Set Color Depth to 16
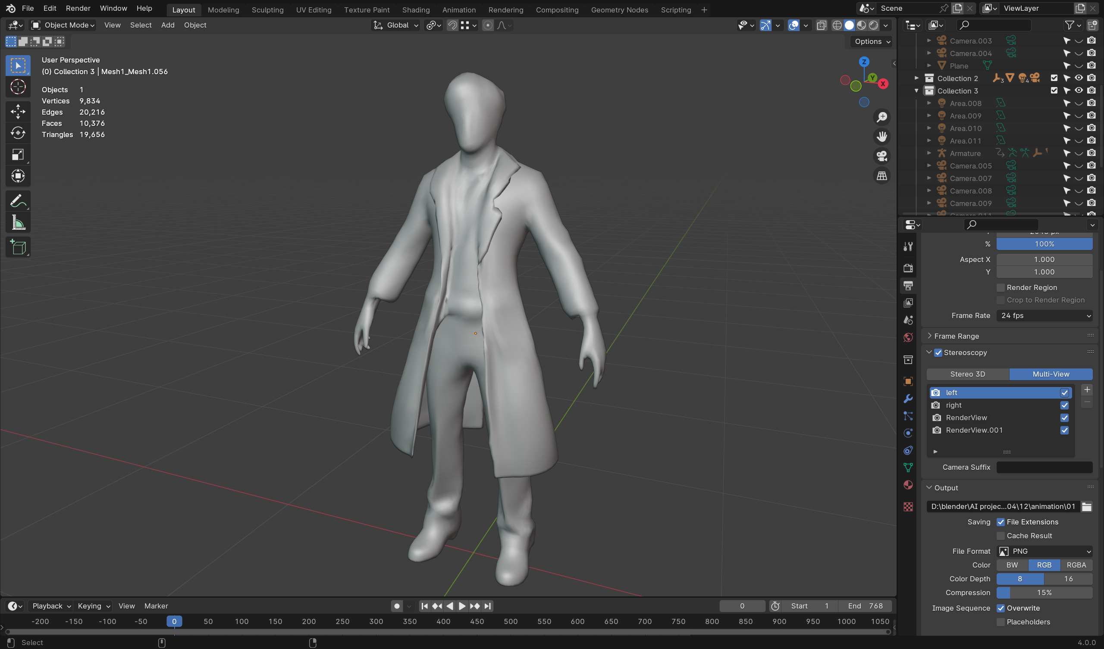Screen dimensions: 1104x649 coord(1068,579)
